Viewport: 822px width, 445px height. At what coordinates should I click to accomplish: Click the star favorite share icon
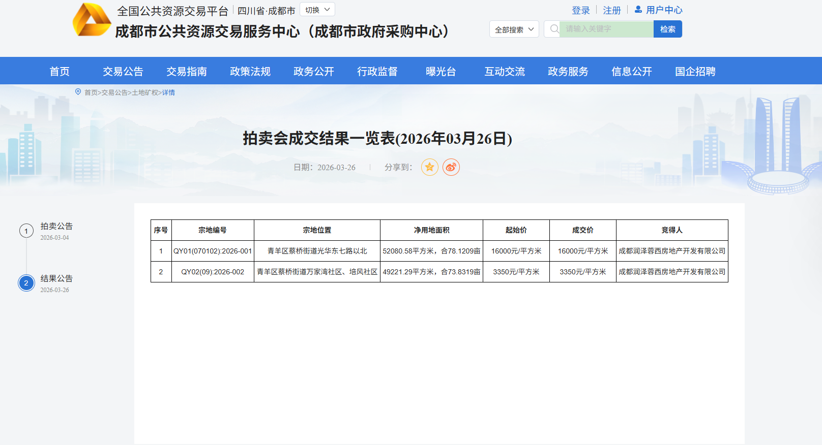[430, 167]
